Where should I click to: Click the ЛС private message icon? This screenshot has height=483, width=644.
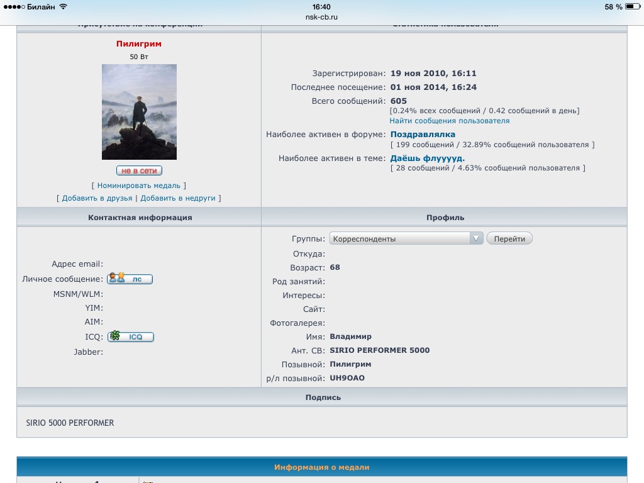click(x=130, y=279)
